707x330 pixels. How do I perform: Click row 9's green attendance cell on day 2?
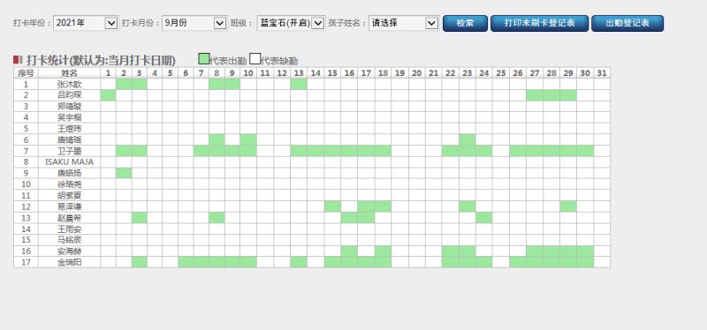124,173
